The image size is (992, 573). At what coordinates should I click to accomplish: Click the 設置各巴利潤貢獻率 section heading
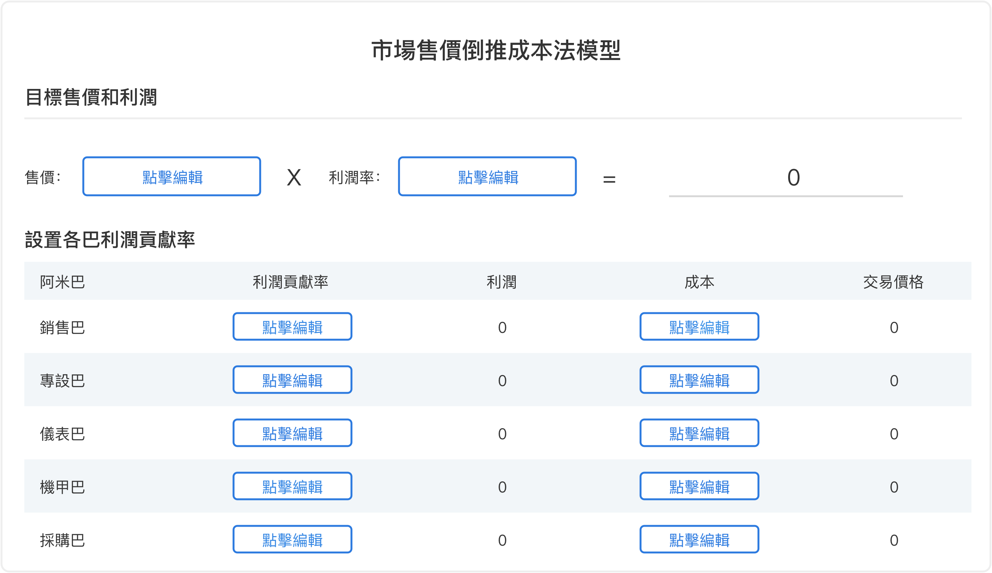(110, 239)
